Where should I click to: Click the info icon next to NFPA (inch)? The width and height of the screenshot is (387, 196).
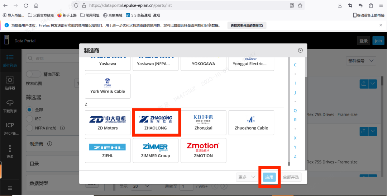click(62, 128)
